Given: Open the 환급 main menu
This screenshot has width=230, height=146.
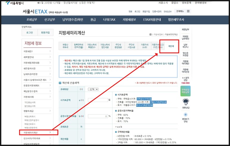Looking at the screenshot, I should (x=93, y=20).
